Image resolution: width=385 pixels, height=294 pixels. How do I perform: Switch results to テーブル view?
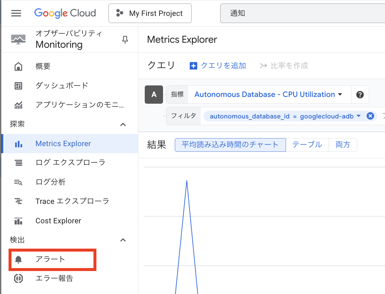coord(307,145)
